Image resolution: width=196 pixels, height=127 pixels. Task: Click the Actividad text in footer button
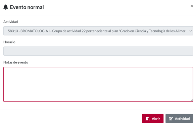coord(182,119)
